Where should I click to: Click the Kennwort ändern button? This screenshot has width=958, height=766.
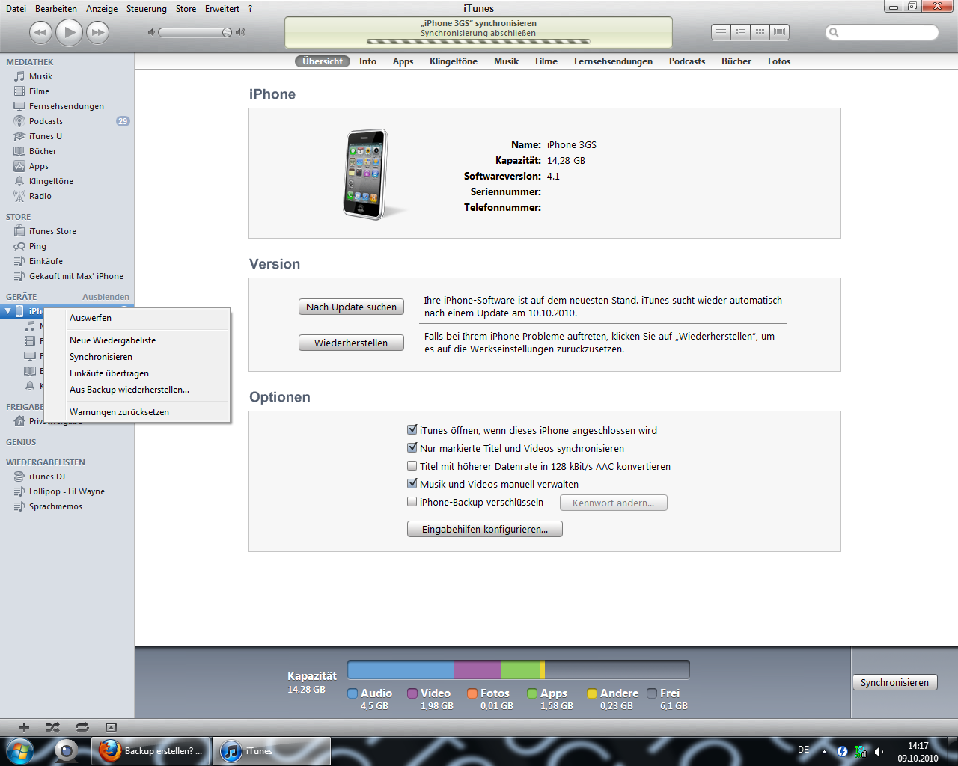pyautogui.click(x=613, y=503)
